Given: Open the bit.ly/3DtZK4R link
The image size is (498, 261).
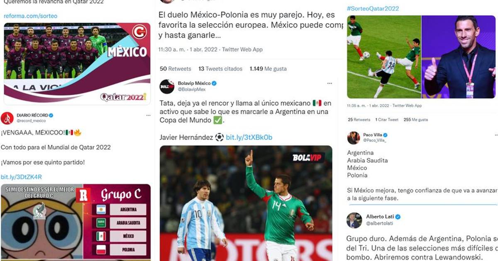Looking at the screenshot, I should (21, 177).
